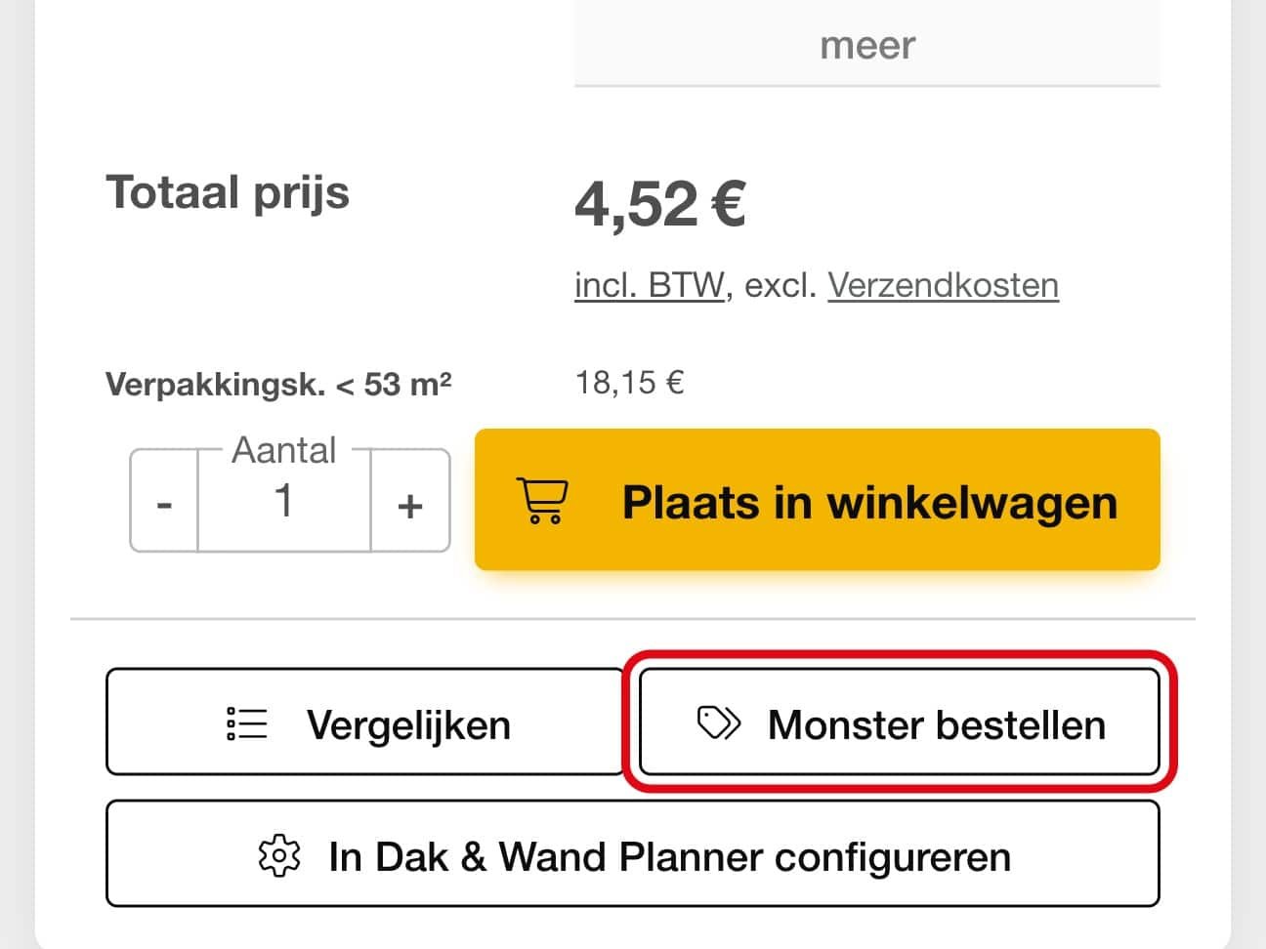Decrease quantity with the minus button
1266x949 pixels.
[164, 503]
